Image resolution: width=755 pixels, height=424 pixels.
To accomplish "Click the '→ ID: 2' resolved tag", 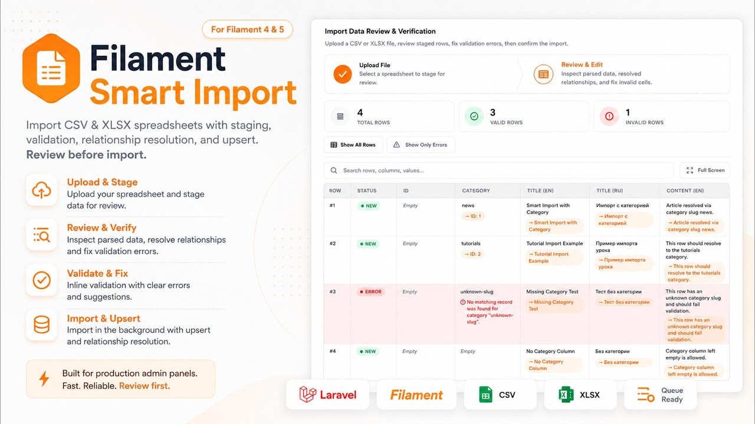I will [473, 254].
